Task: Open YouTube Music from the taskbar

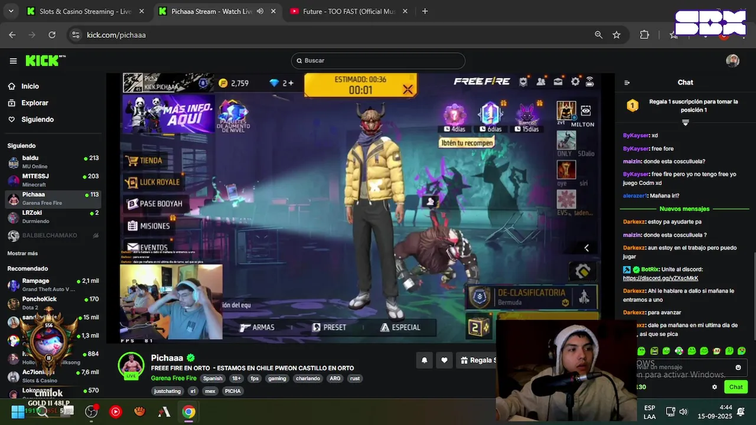Action: (x=116, y=411)
